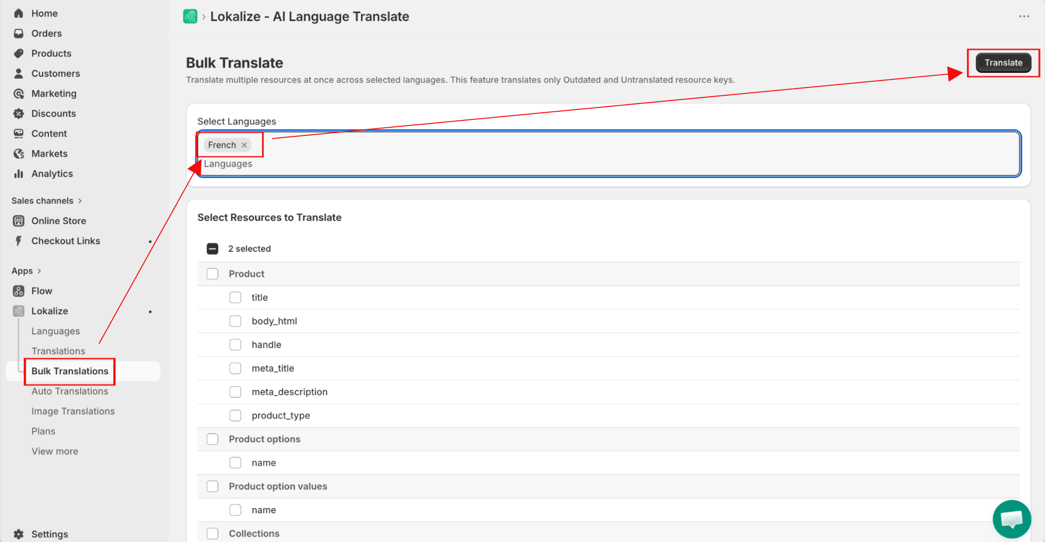Check the body_html checkbox
This screenshot has height=542, width=1045.
pos(235,321)
